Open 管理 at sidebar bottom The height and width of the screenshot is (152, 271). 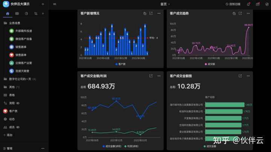(8, 148)
